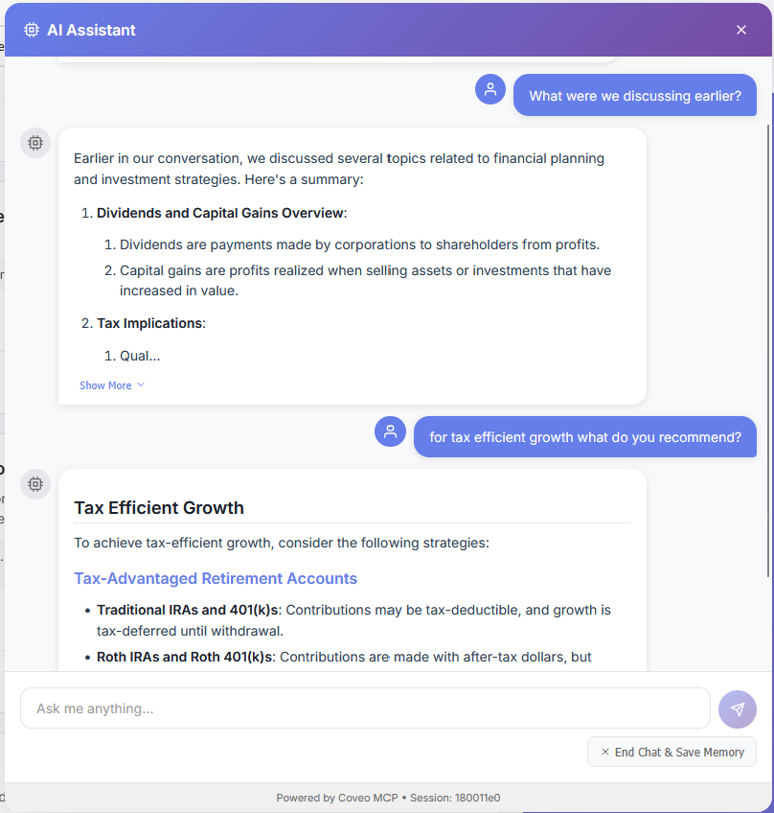
Task: Select the 'What were we discussing earlier?' bubble
Action: tap(634, 95)
